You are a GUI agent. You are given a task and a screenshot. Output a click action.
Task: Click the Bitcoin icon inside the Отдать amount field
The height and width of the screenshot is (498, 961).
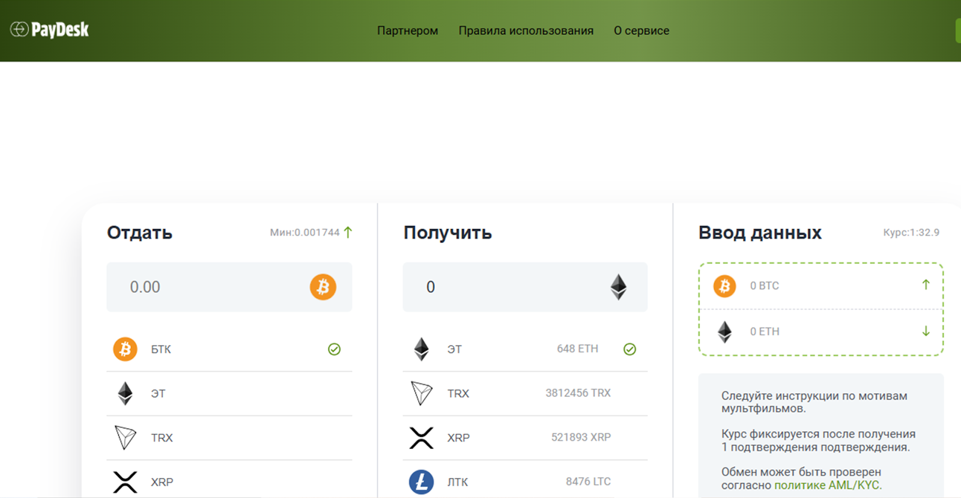[x=323, y=287]
